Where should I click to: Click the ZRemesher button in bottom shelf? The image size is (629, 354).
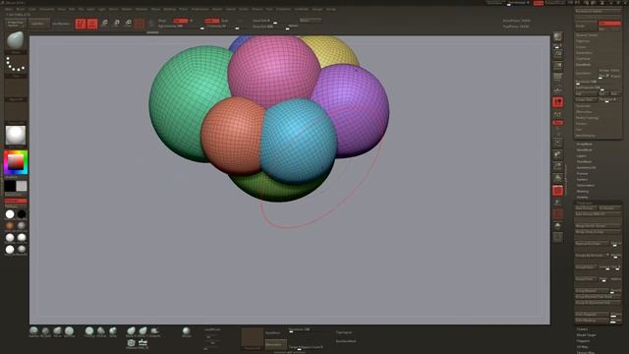click(275, 344)
